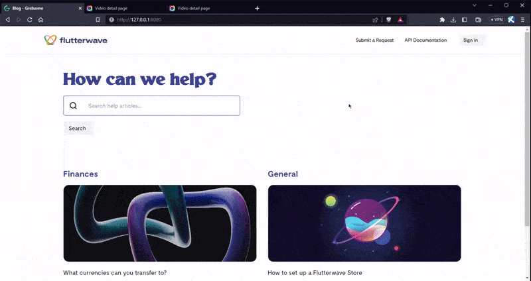Click the Sign in button
Screen dimensions: 531x281
point(471,40)
